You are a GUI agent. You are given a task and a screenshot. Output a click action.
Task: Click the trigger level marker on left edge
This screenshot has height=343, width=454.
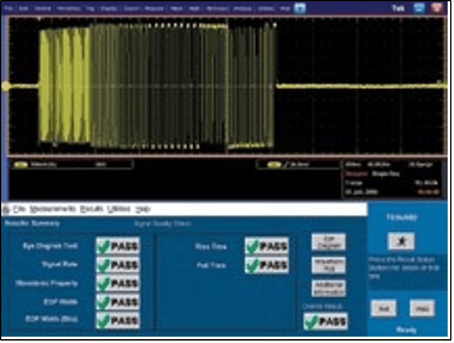tap(6, 86)
